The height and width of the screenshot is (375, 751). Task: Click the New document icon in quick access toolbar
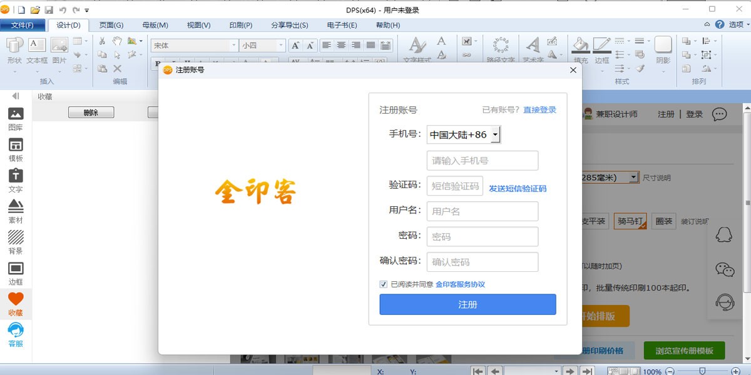pyautogui.click(x=22, y=10)
